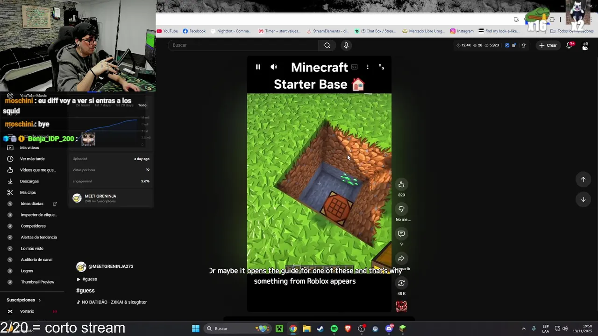Open File Explorer from the taskbar
The height and width of the screenshot is (336, 598).
(x=306, y=329)
